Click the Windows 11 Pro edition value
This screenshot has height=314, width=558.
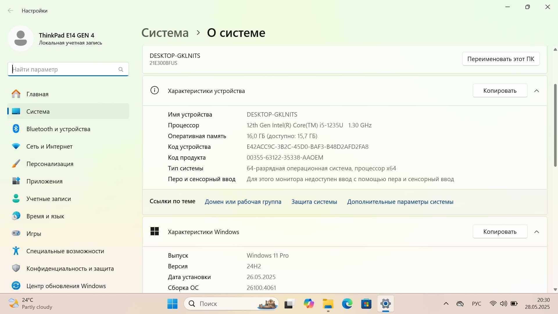tap(268, 256)
